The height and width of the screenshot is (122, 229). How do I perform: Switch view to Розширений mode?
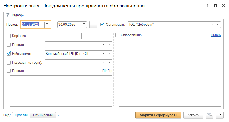(x=43, y=115)
